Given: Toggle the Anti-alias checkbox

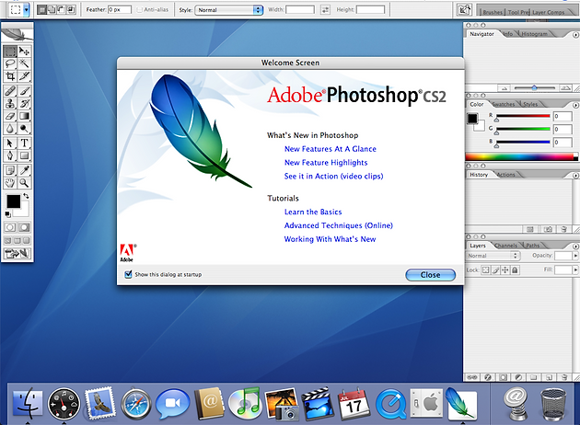Looking at the screenshot, I should pos(139,10).
